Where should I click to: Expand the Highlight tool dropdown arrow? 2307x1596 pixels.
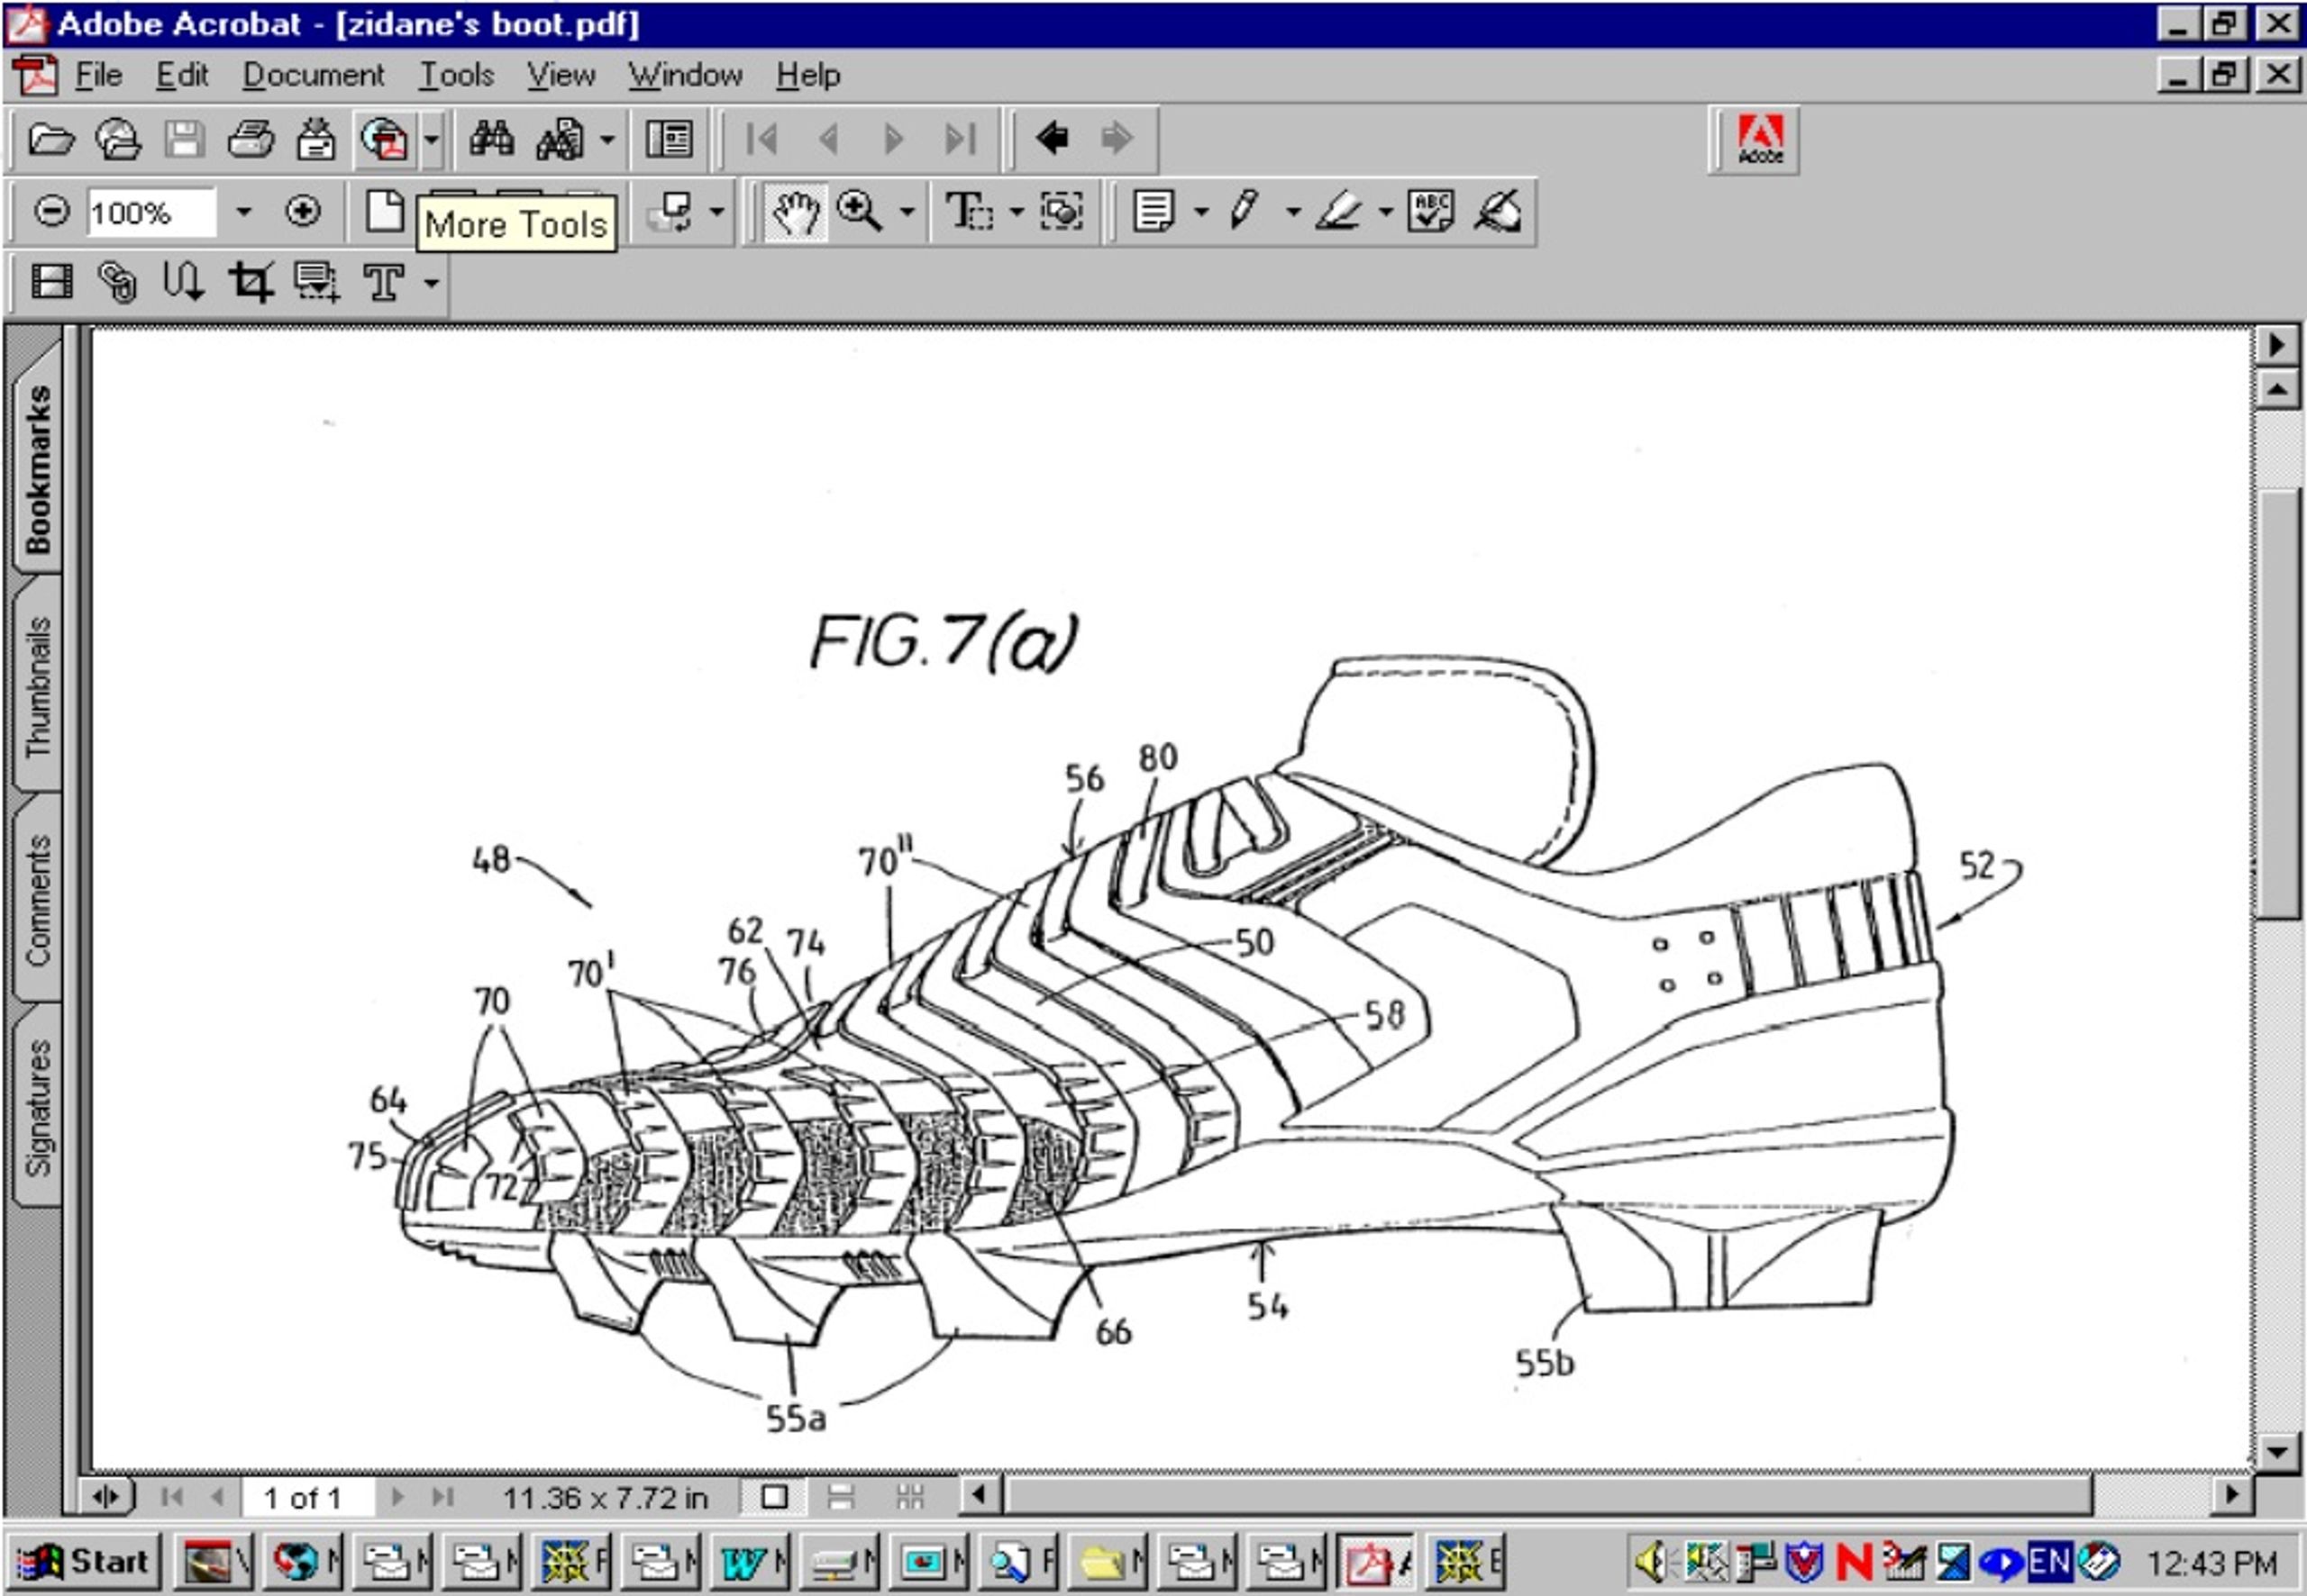tap(1384, 212)
